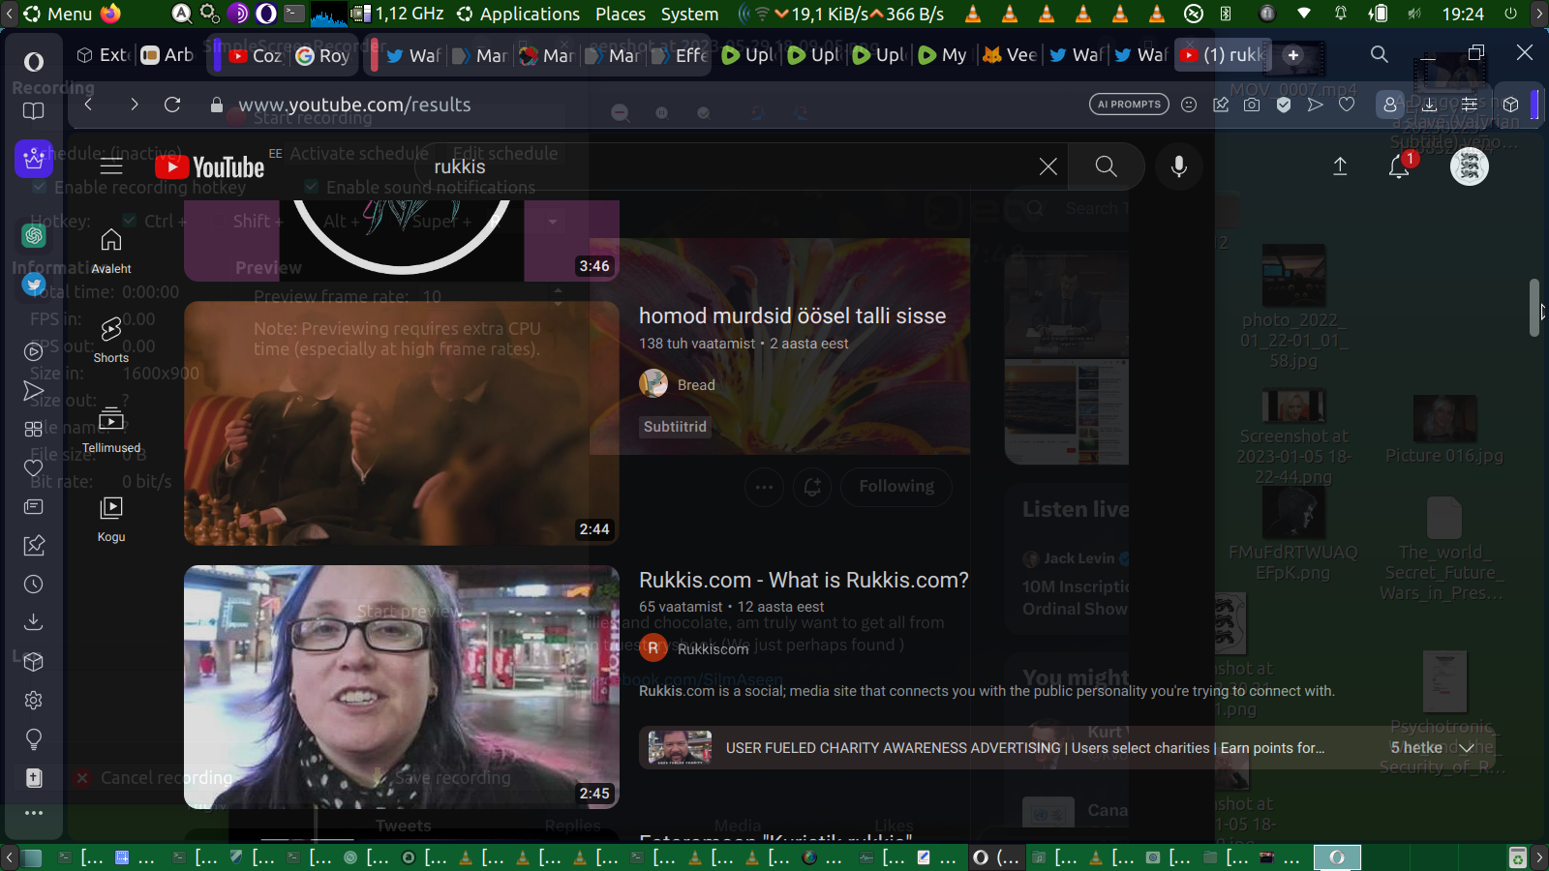Open the tab search magnifier
The height and width of the screenshot is (871, 1549).
coord(1380,55)
